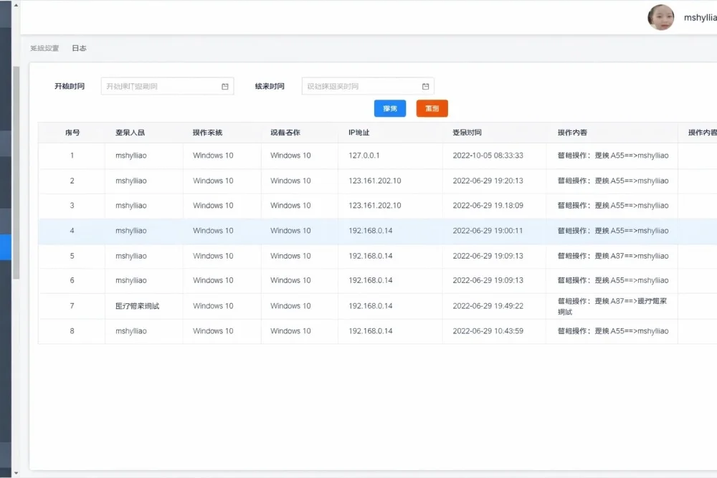Image resolution: width=717 pixels, height=478 pixels.
Task: Click the 2022-10-05 08:33:33 timestamp cell
Action: (x=488, y=156)
